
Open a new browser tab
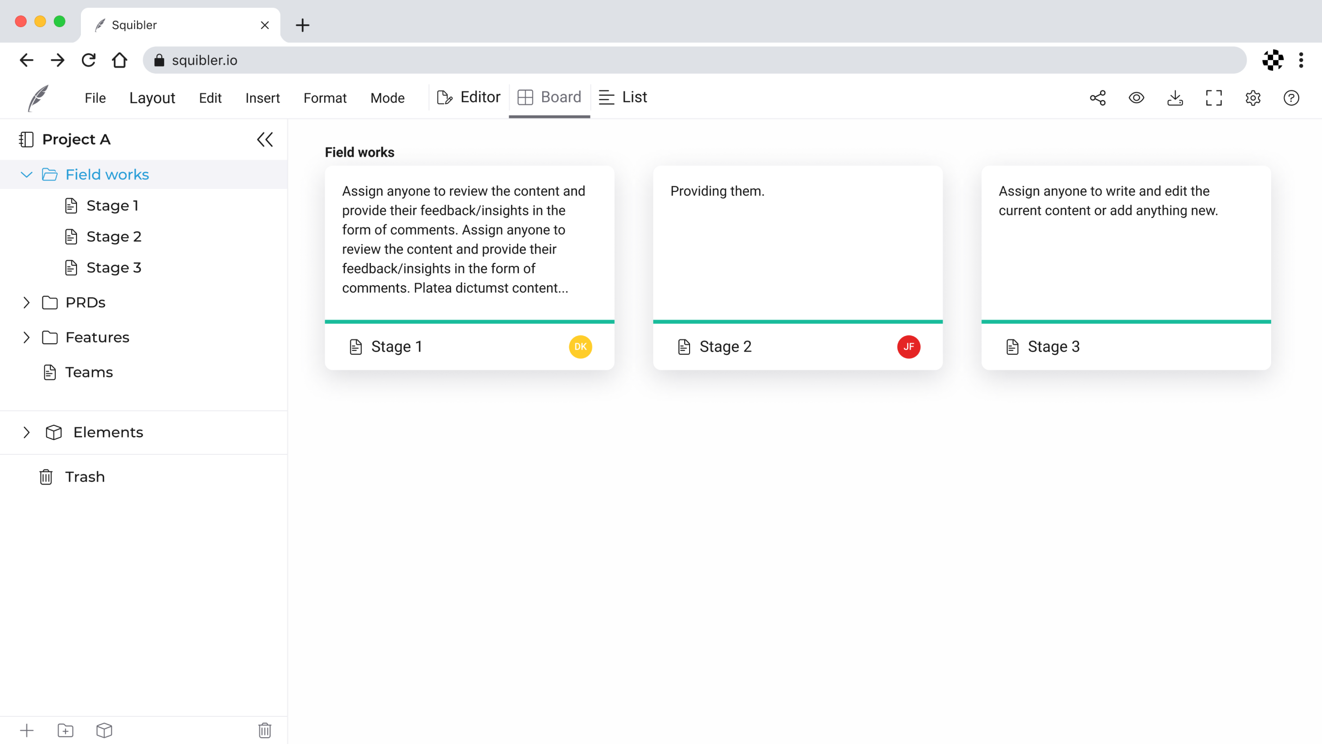pos(303,25)
